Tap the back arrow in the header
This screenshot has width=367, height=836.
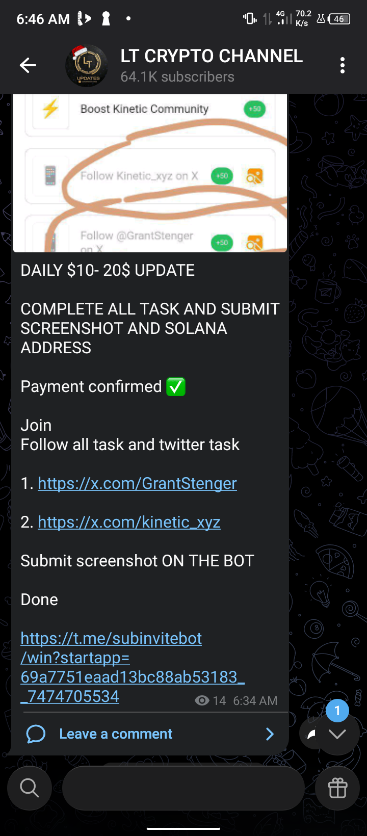pos(28,65)
